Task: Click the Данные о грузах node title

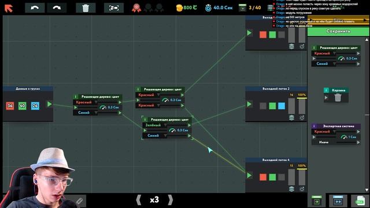Action: 28,88
